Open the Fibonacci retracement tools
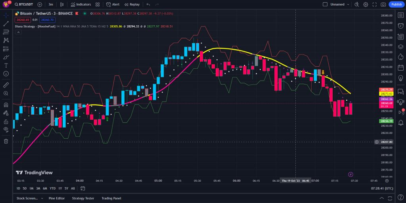 (6, 32)
